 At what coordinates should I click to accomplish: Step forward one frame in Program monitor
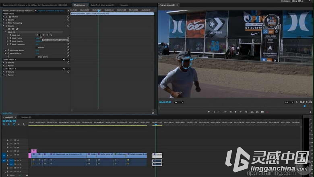point(240,112)
